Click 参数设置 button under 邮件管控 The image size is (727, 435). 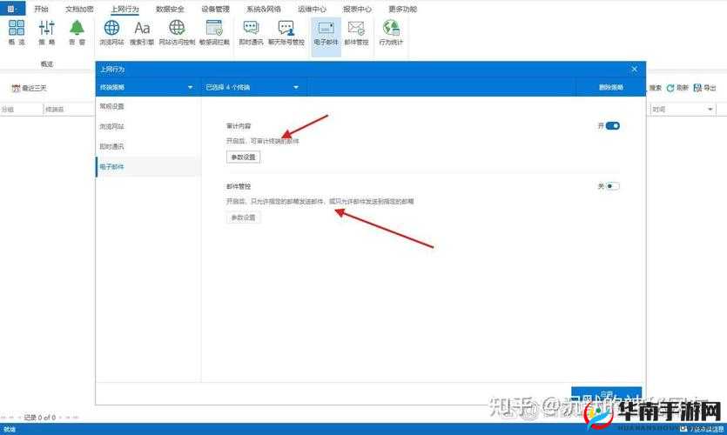point(244,217)
